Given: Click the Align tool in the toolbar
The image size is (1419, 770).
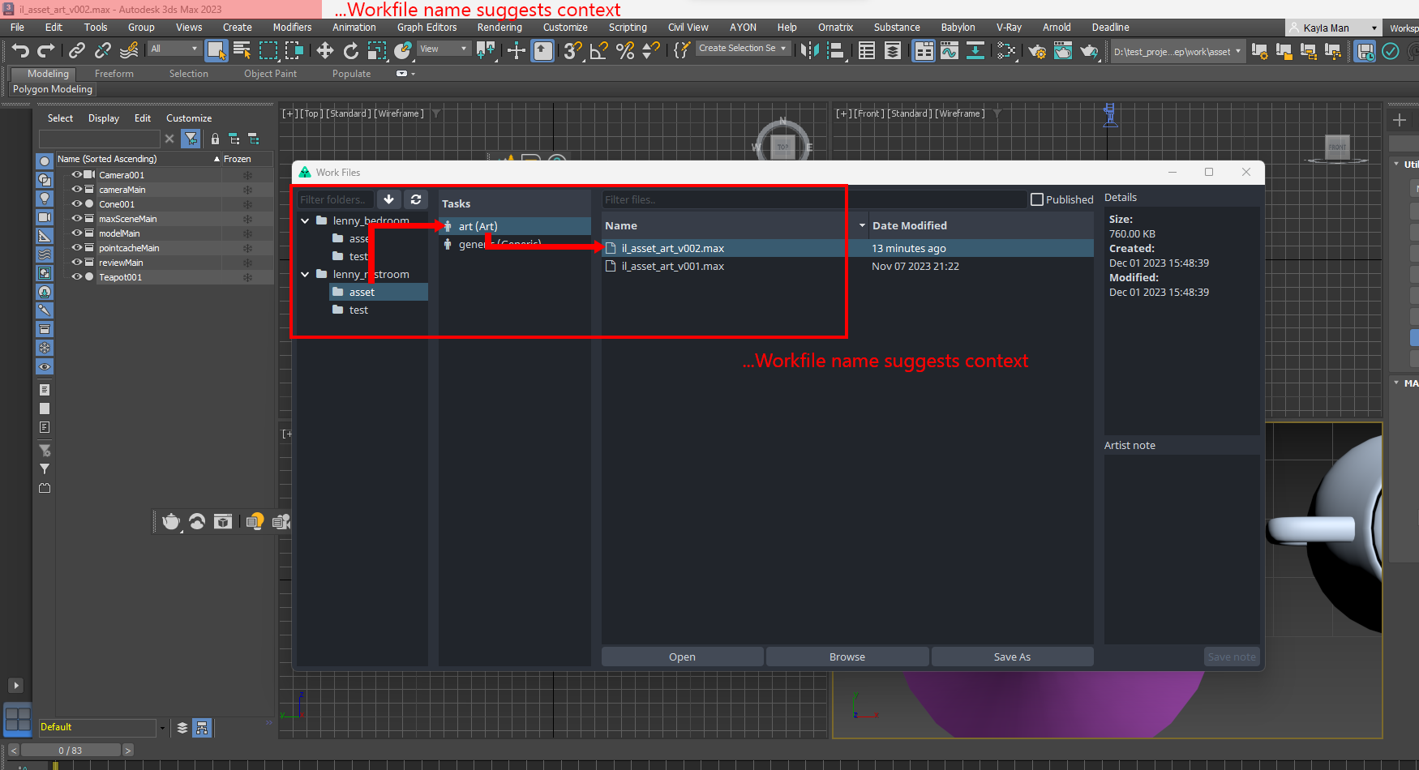Looking at the screenshot, I should 835,51.
